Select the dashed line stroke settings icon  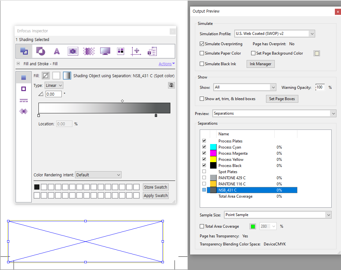(x=24, y=100)
